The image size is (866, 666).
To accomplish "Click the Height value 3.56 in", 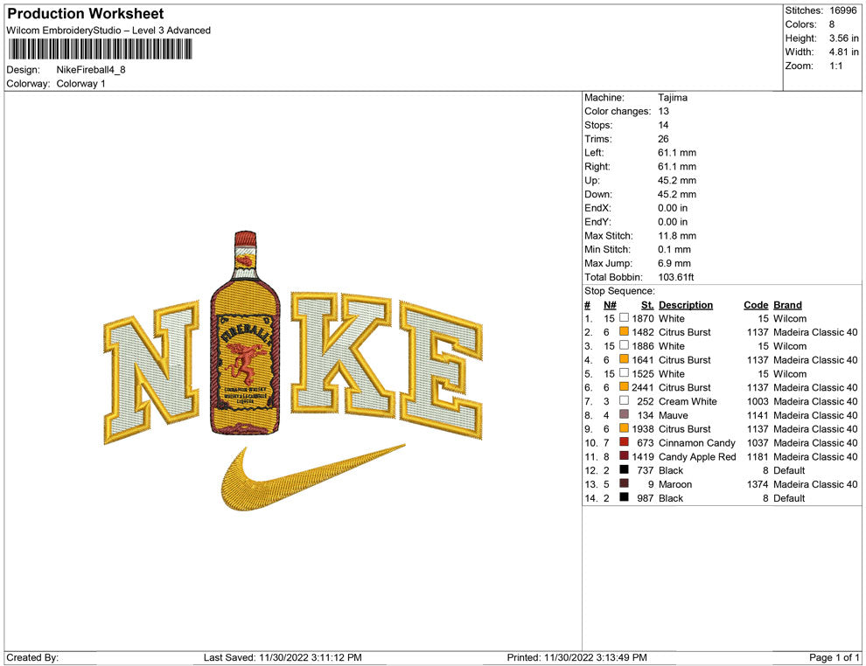I will (843, 38).
